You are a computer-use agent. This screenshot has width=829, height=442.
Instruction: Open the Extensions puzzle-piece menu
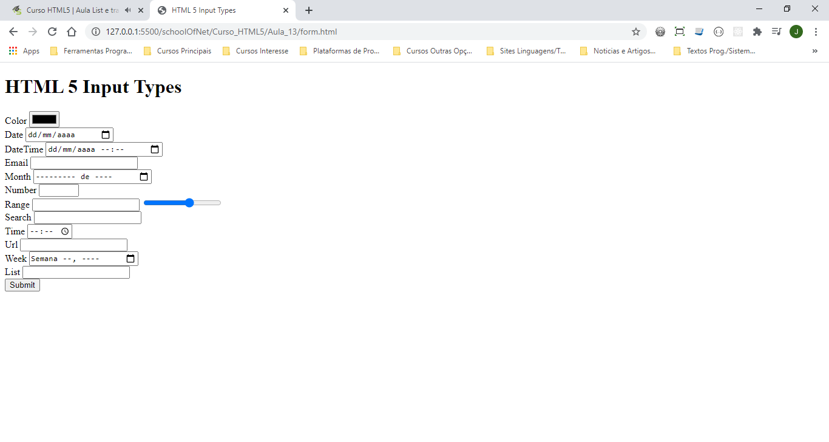(x=757, y=32)
